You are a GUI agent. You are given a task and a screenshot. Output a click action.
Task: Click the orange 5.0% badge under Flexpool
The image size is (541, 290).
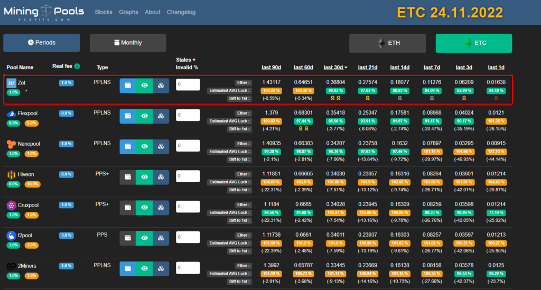point(32,123)
